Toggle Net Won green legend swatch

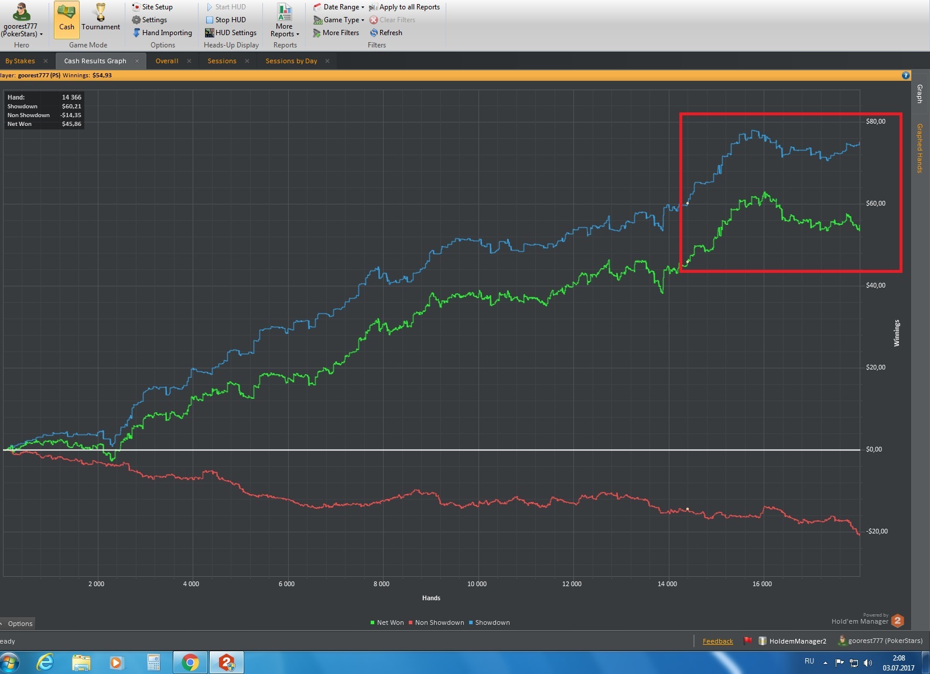(x=372, y=622)
